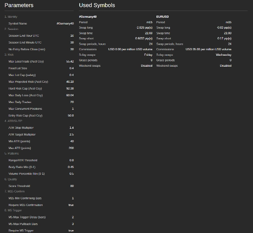Click 'Max Loss/Trade (Acct Ccy)' label

coord(26,62)
